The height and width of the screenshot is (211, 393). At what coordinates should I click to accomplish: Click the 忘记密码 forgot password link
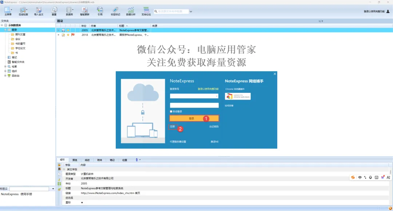(x=214, y=127)
